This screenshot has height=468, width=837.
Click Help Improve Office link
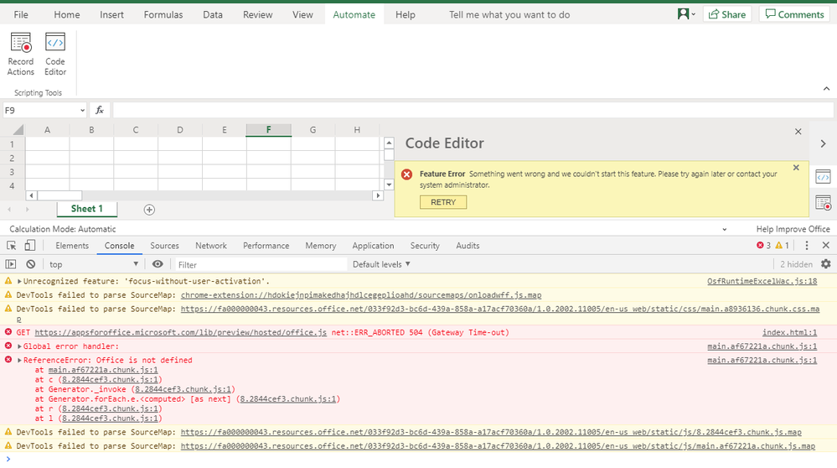coord(793,229)
